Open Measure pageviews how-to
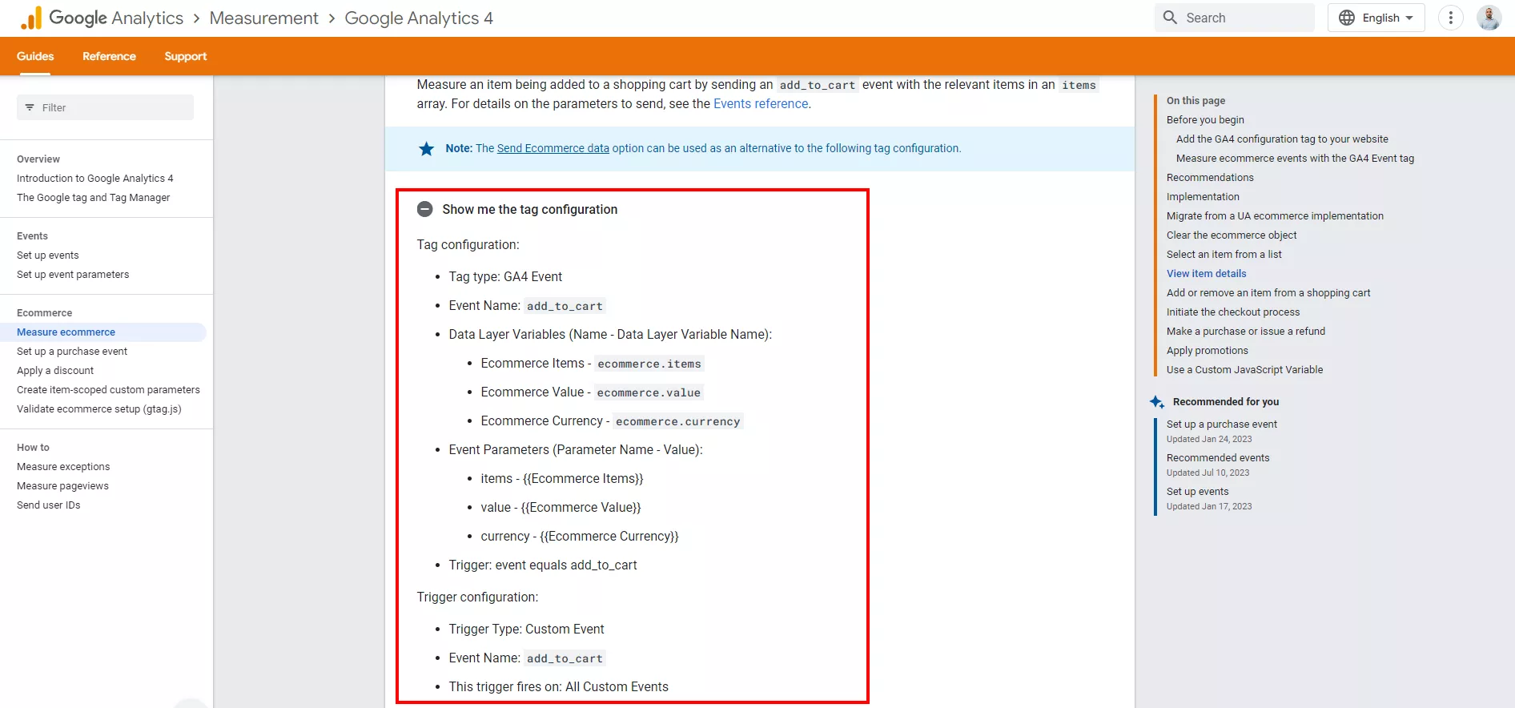Image resolution: width=1515 pixels, height=708 pixels. click(x=62, y=485)
